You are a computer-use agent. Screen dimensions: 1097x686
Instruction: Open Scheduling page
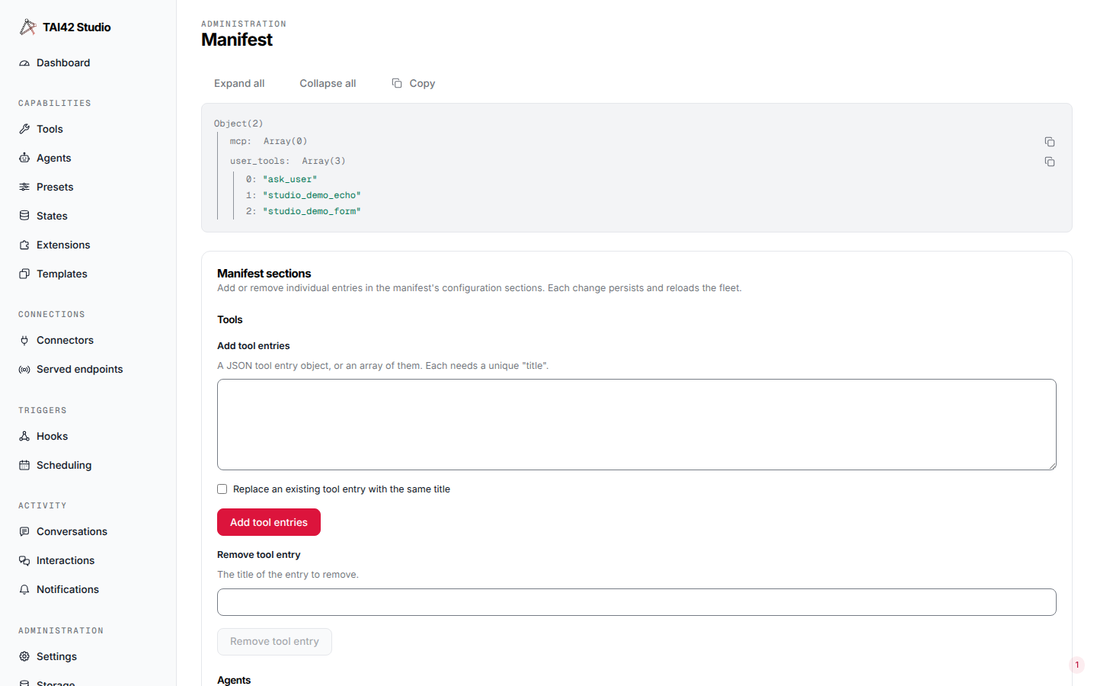point(64,465)
